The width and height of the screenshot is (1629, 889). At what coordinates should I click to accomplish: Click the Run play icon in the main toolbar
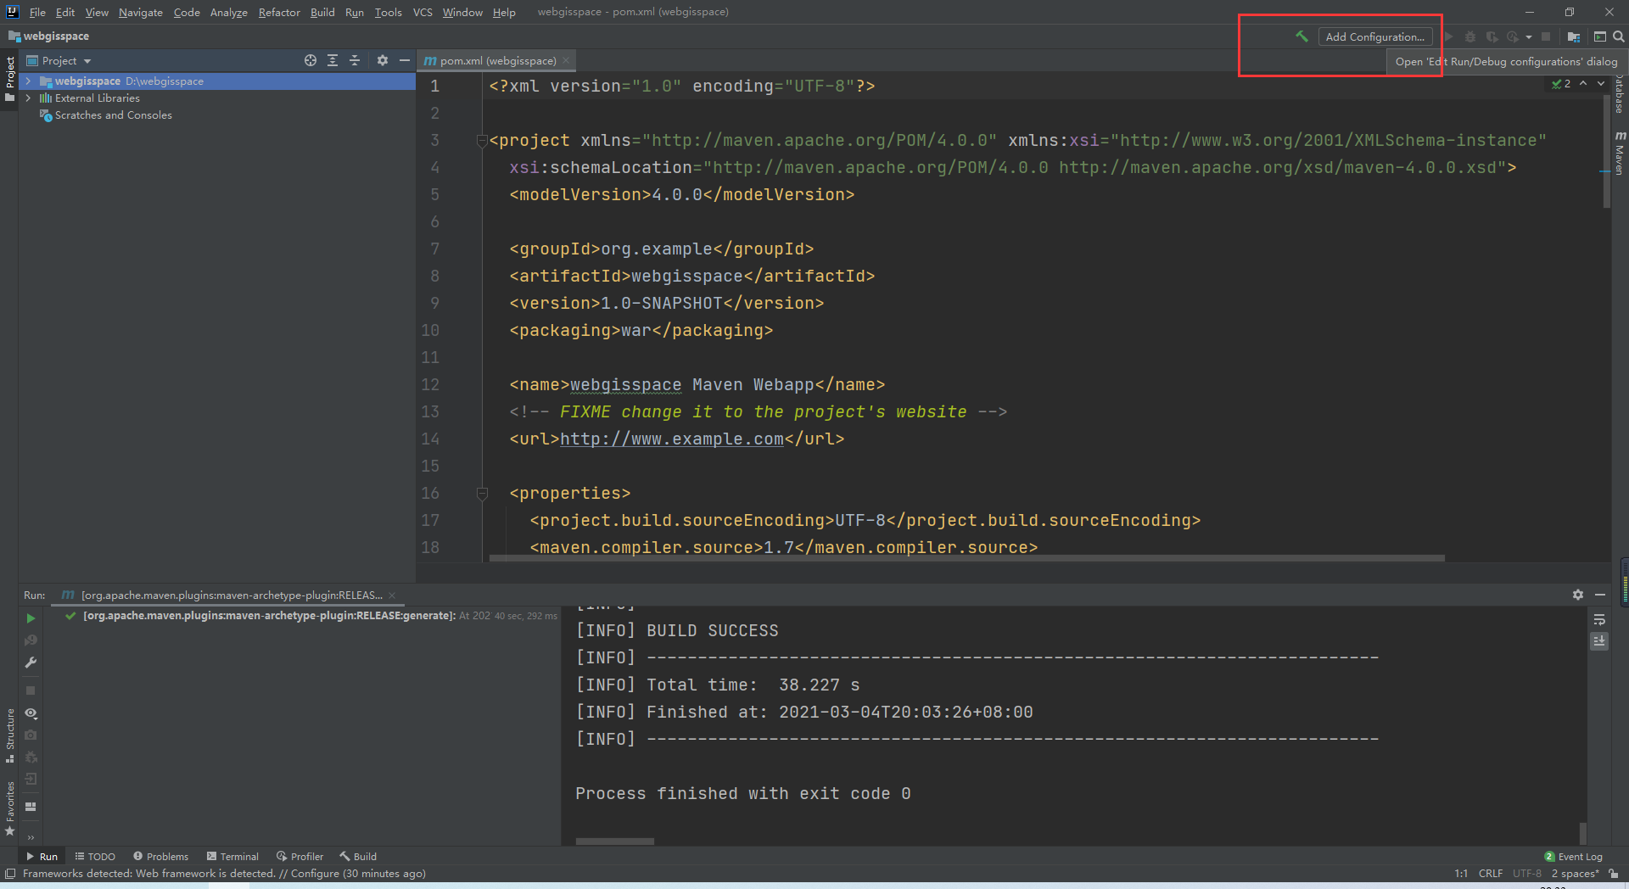point(1449,36)
